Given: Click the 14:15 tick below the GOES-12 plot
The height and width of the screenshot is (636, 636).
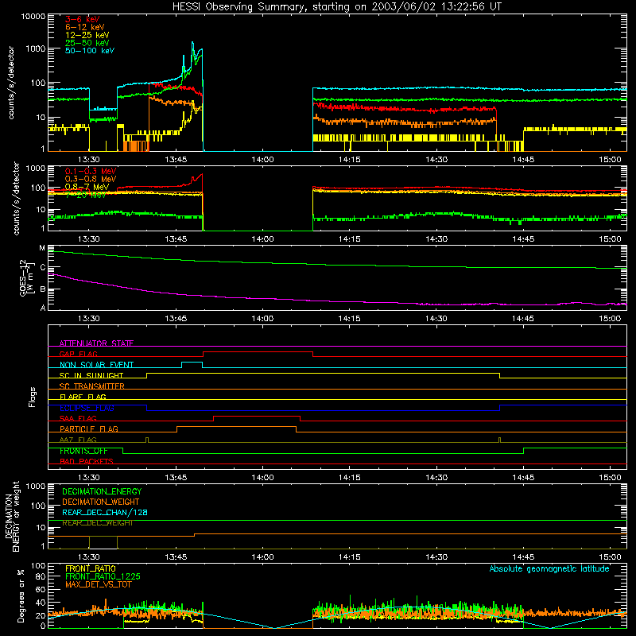Looking at the screenshot, I should (x=350, y=319).
